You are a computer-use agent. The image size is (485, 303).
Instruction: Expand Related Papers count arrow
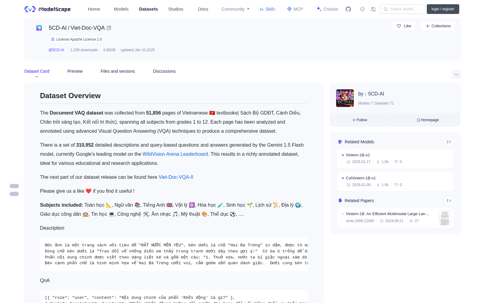[x=449, y=201]
